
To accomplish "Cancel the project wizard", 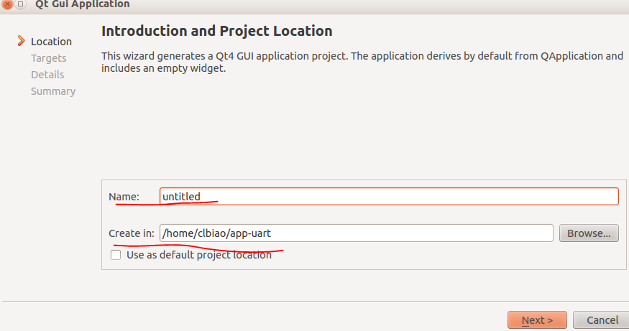I will pyautogui.click(x=602, y=320).
